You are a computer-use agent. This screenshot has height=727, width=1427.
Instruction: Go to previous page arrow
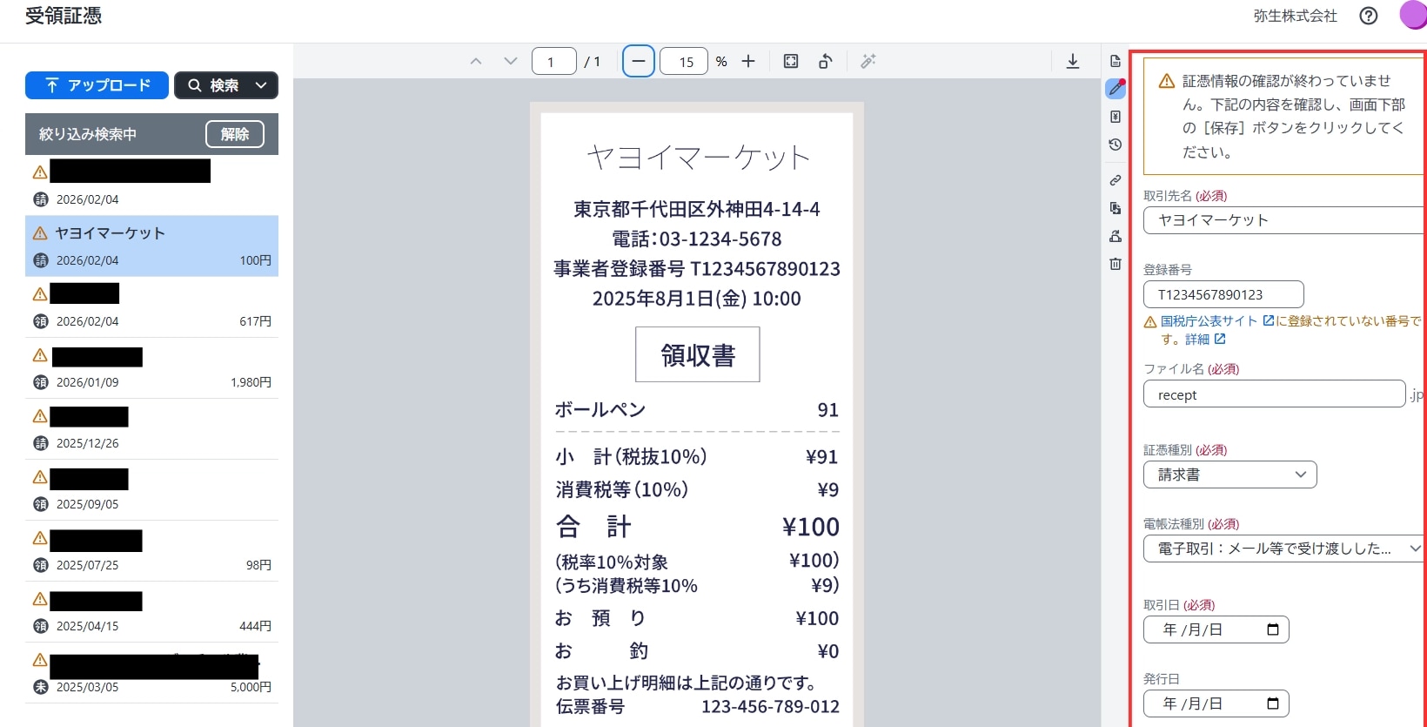[476, 61]
